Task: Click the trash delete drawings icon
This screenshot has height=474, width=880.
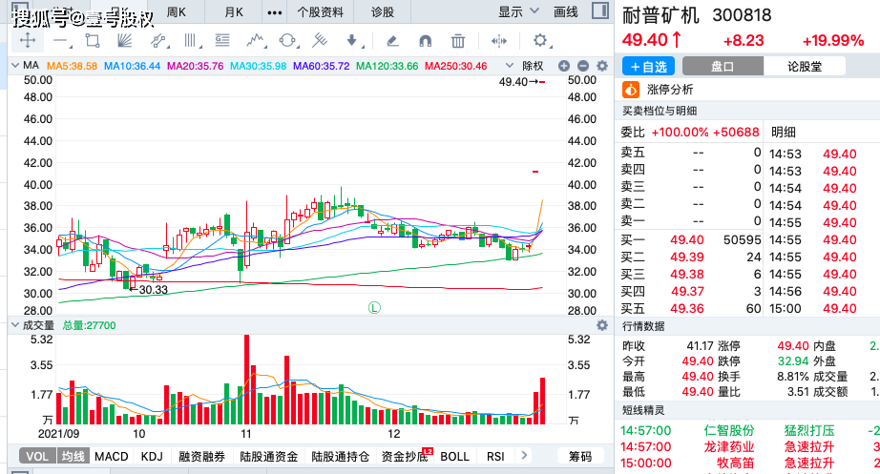Action: [x=458, y=40]
